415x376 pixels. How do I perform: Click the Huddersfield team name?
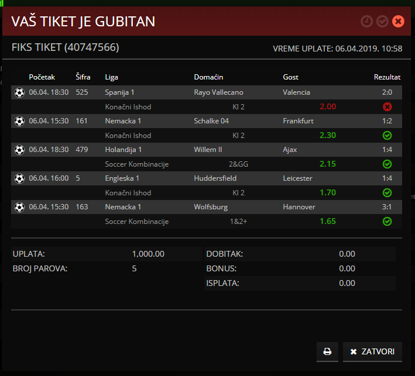(x=215, y=178)
